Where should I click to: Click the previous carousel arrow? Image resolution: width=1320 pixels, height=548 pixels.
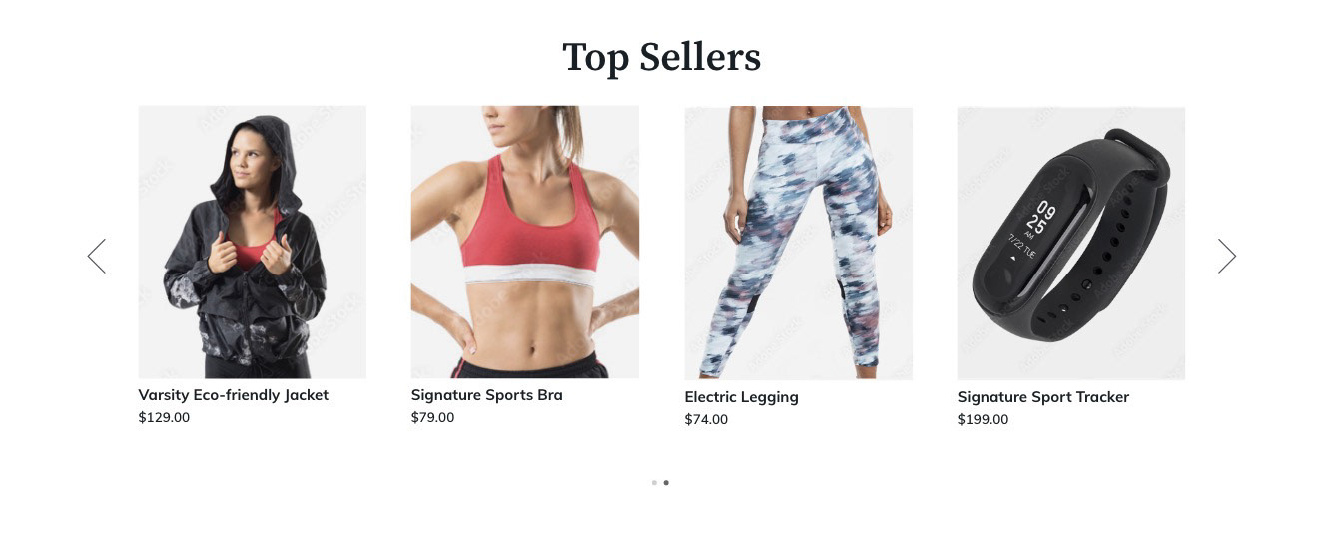pos(97,256)
